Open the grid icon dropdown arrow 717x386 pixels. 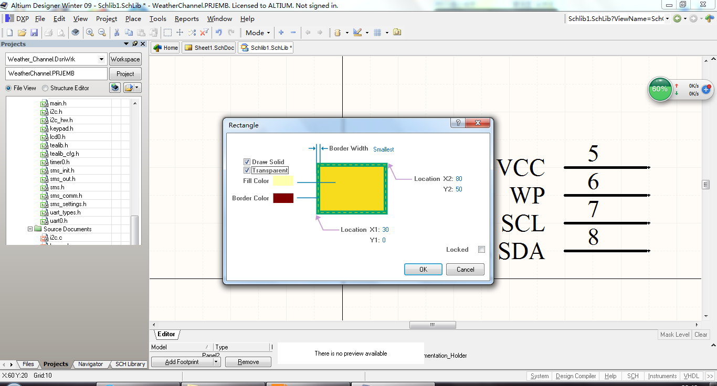tap(387, 33)
